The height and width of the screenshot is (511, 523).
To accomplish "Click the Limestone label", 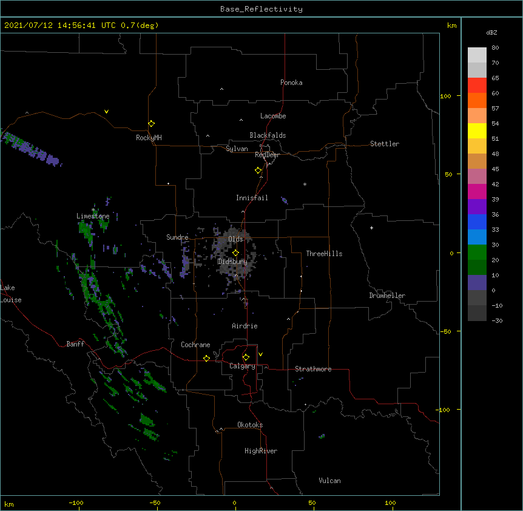I will click(x=93, y=216).
